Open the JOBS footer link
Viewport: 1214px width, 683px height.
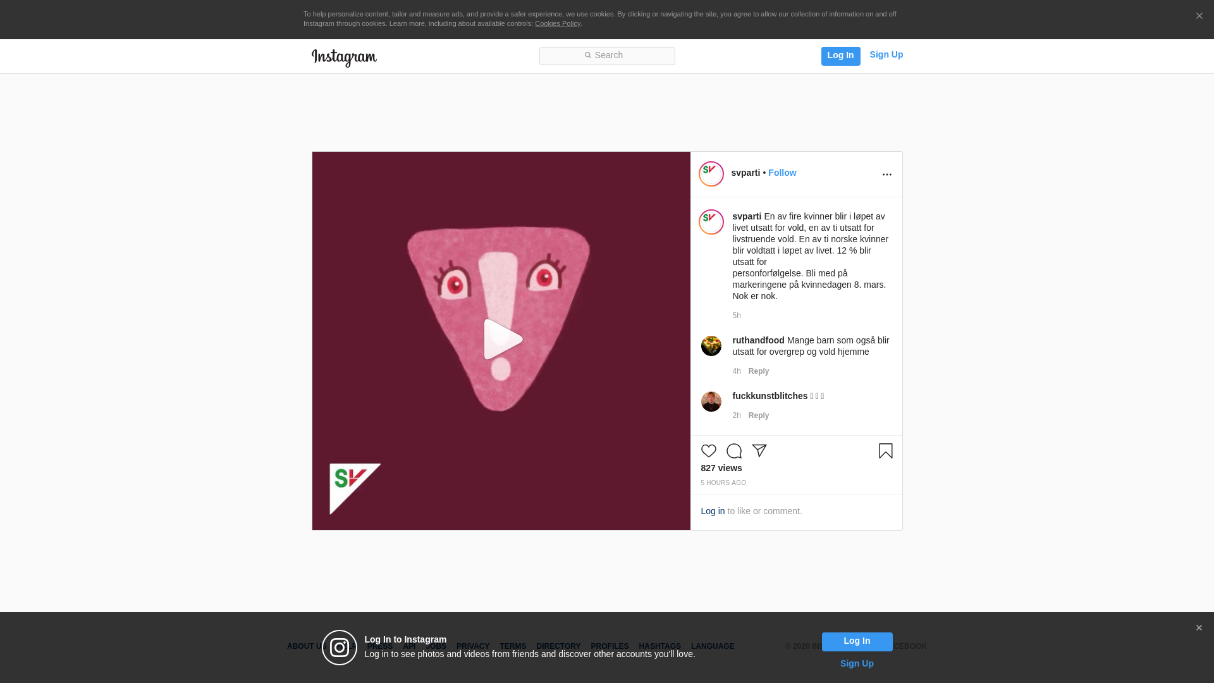pos(436,646)
